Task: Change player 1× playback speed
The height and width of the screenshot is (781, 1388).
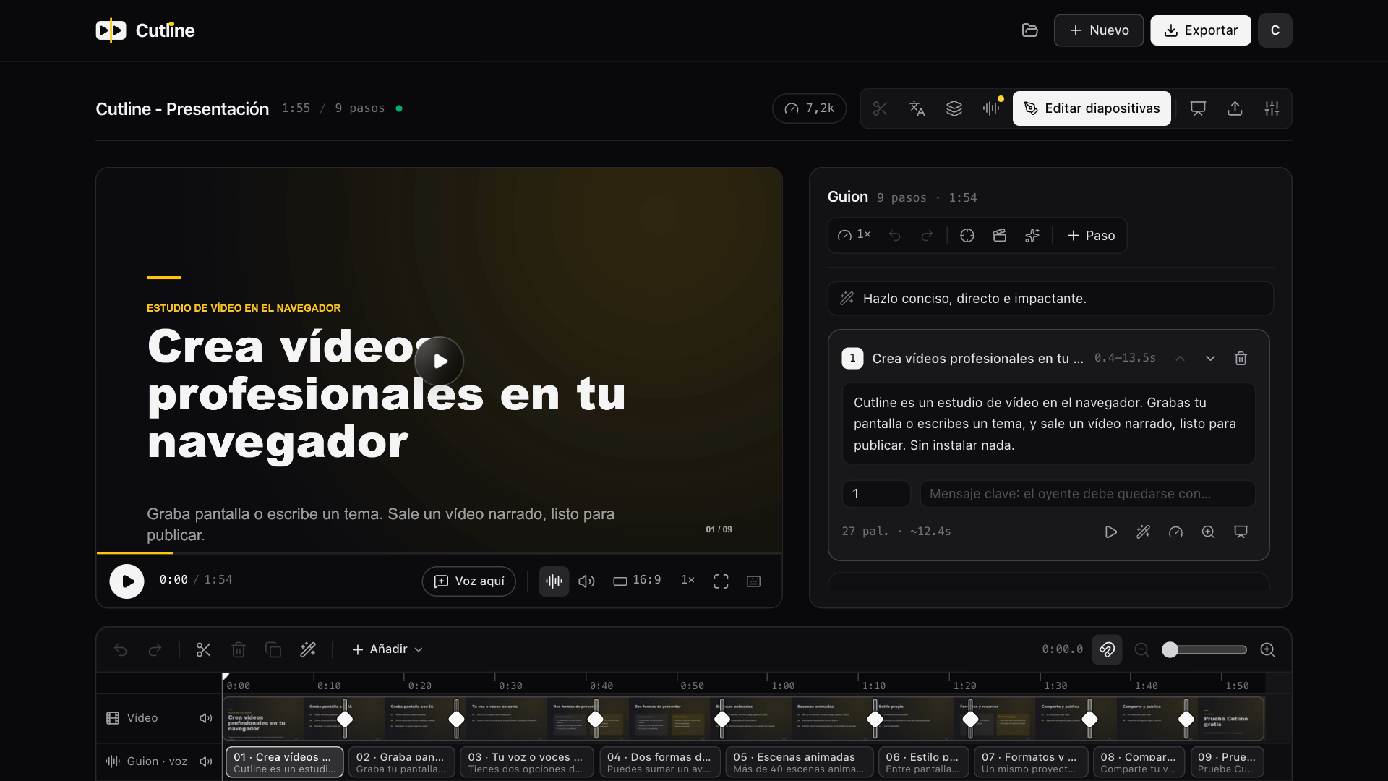Action: click(x=687, y=581)
